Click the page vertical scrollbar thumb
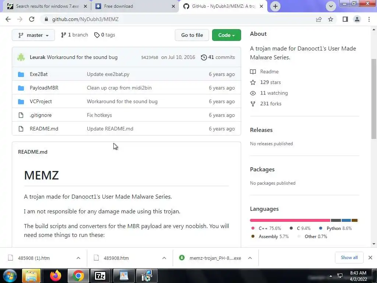The image size is (377, 283). tap(374, 99)
